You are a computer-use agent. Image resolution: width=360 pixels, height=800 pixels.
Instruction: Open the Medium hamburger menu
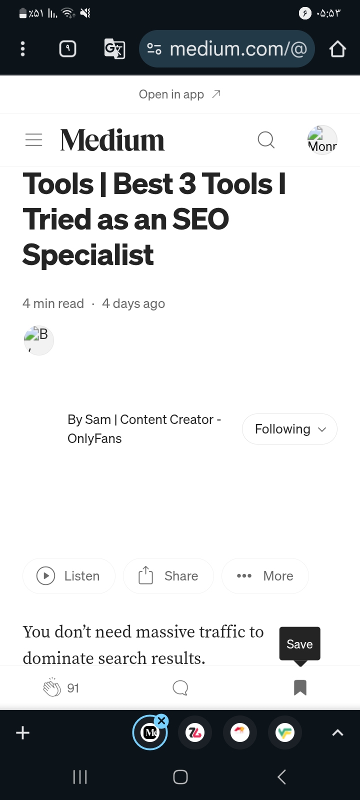33,140
